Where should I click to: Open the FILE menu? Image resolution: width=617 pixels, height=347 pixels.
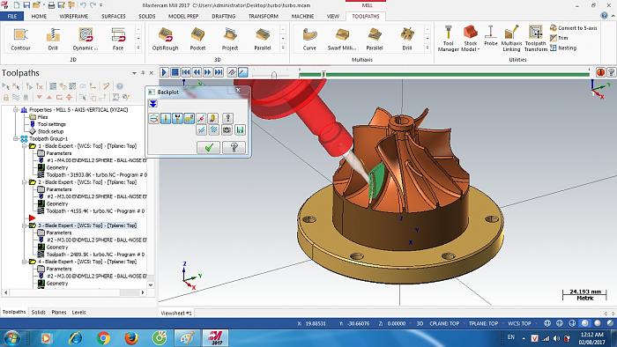pyautogui.click(x=12, y=16)
